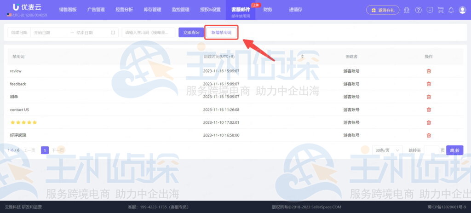The width and height of the screenshot is (471, 213).
Task: Click the 1-6 / 6 record count
Action: 13,150
